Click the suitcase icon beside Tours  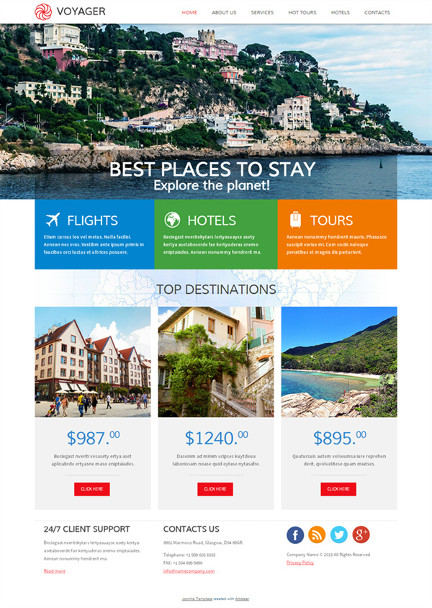click(295, 220)
